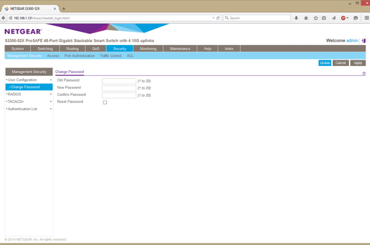370x245 pixels.
Task: Click the admin username link
Action: click(x=352, y=41)
